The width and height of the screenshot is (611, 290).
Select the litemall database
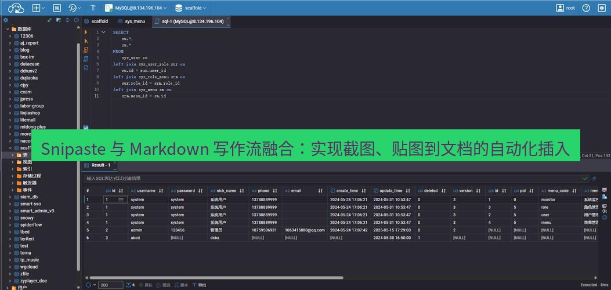28,120
